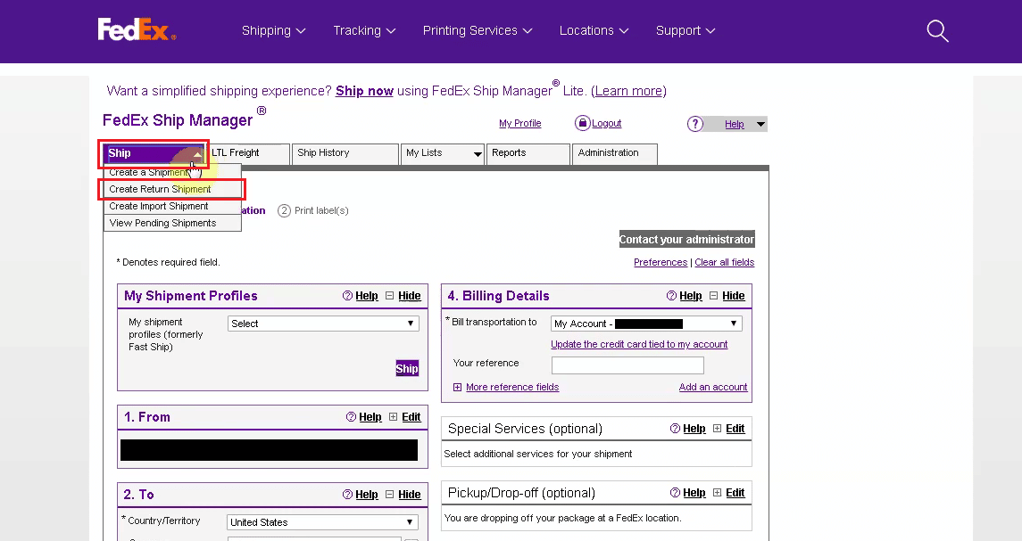Screen dimensions: 1022x541
Task: Click Help question icon in Billing Details
Action: (671, 296)
